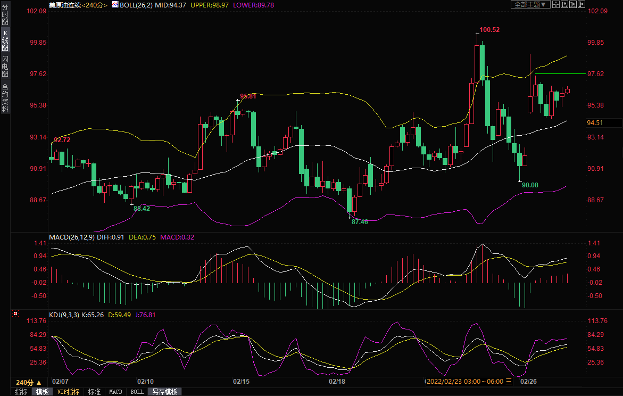Select the MACD template button

115,392
